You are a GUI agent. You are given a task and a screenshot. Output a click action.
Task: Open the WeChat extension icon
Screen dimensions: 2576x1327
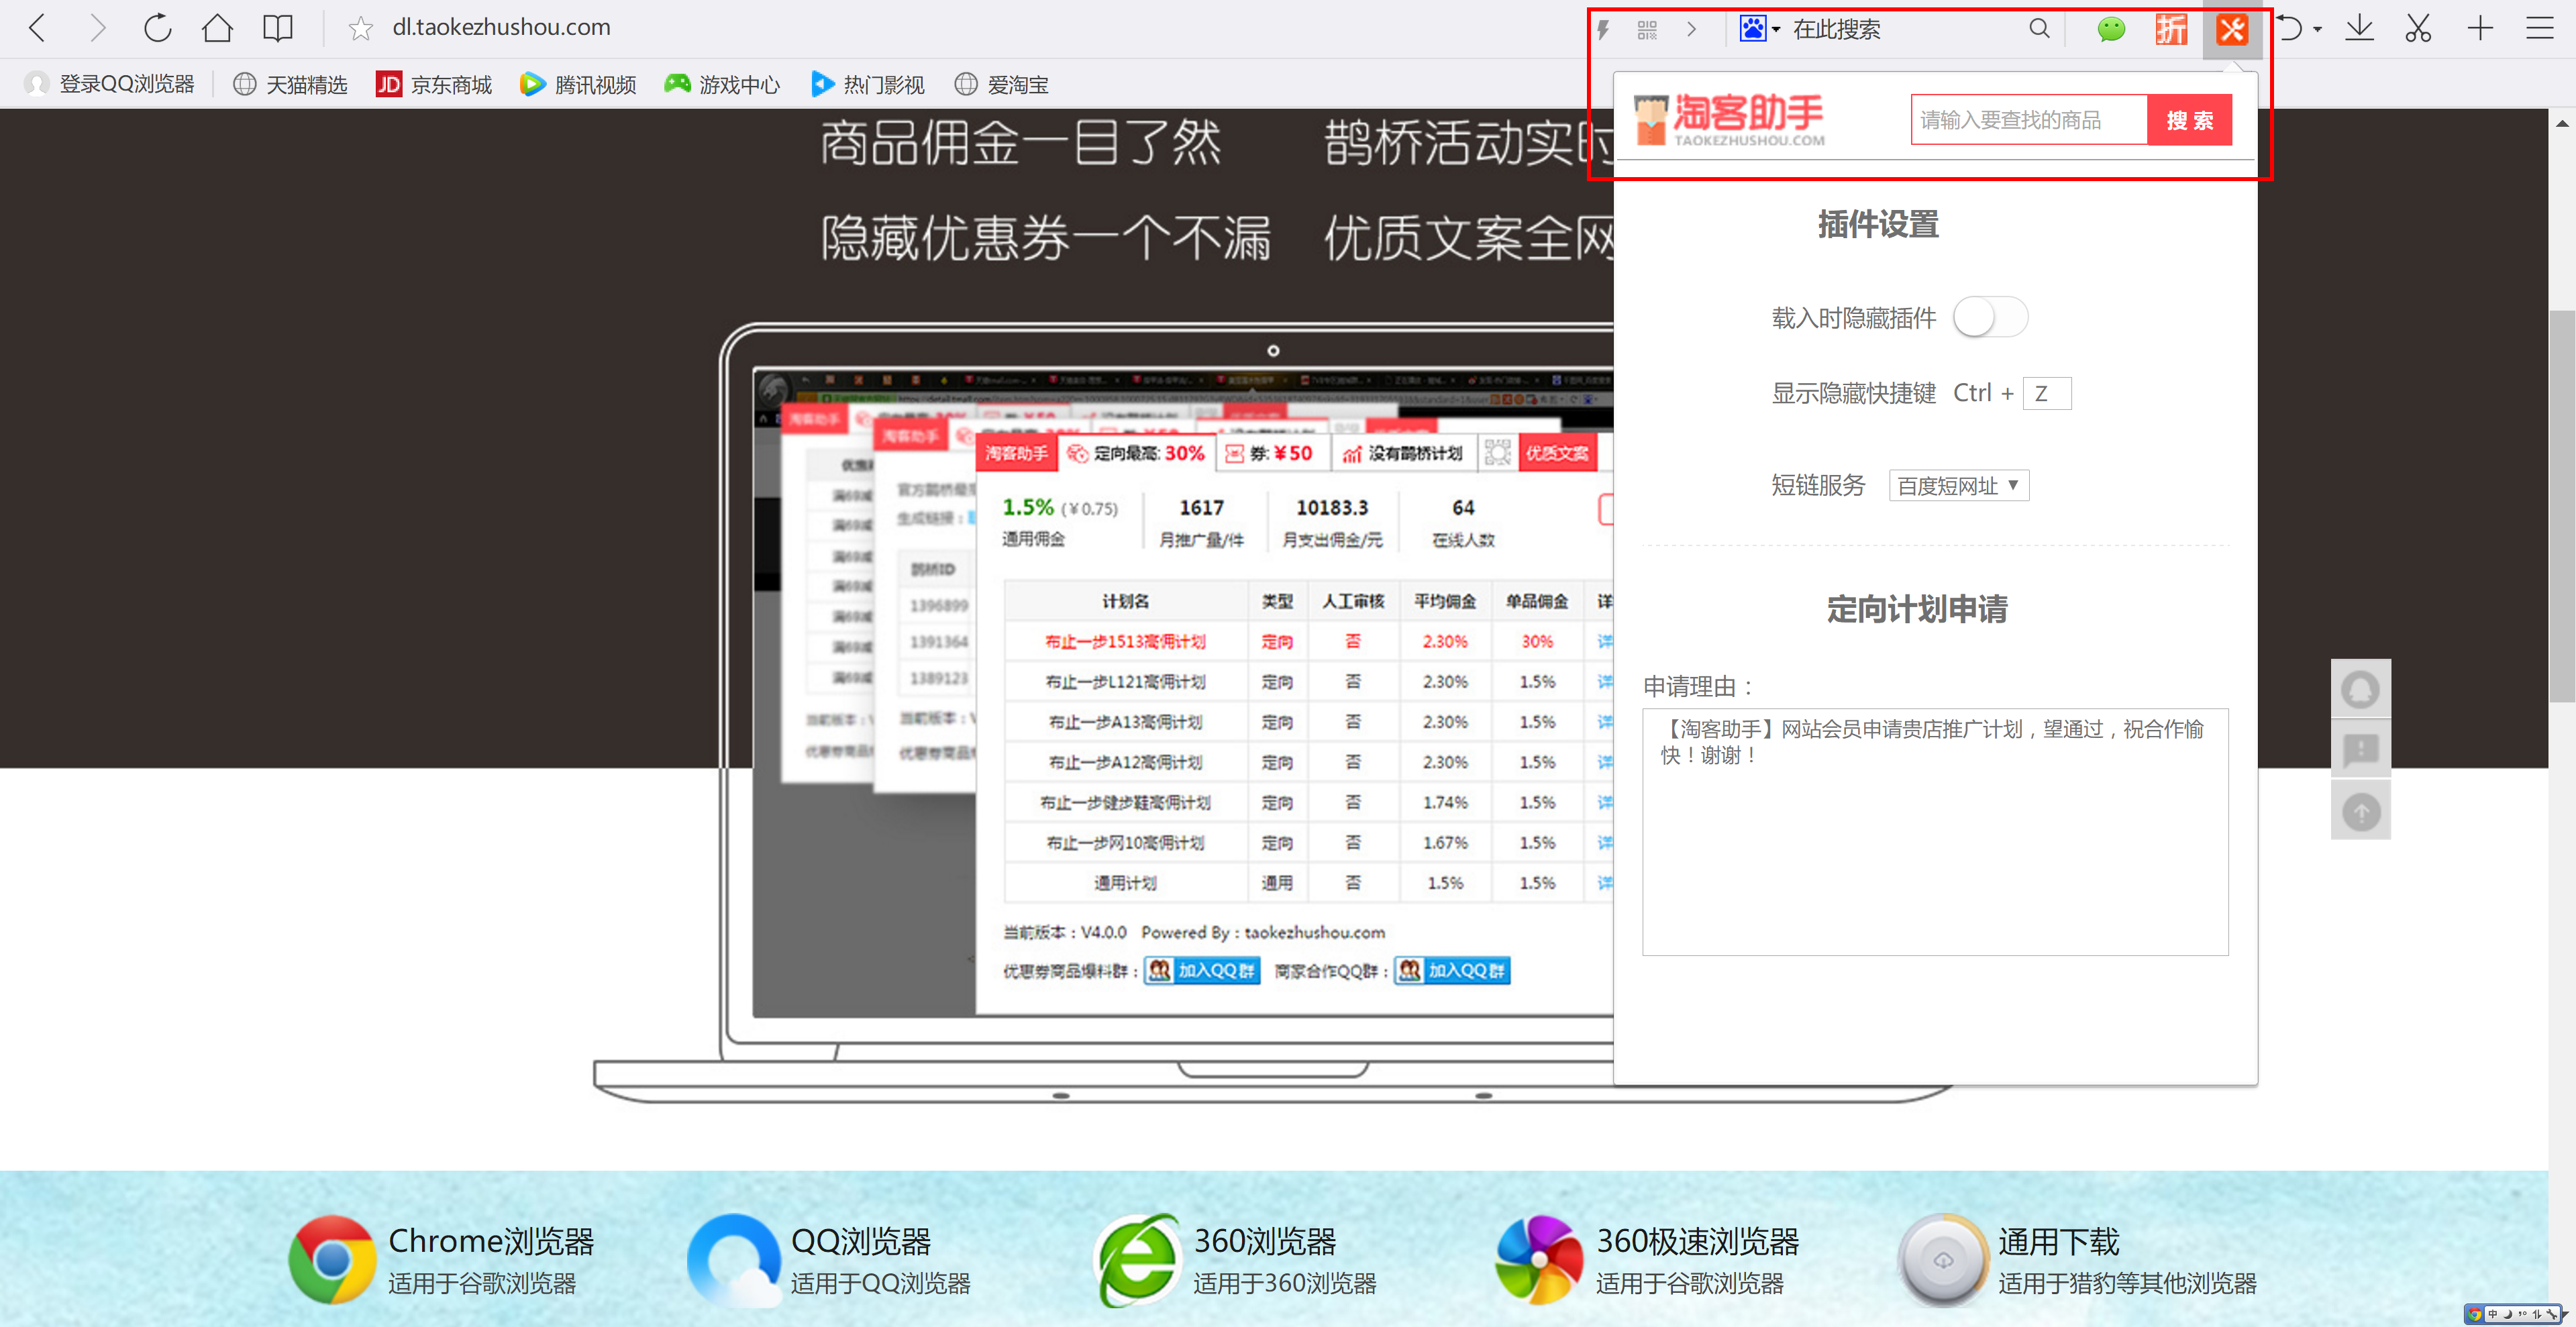point(2111,29)
